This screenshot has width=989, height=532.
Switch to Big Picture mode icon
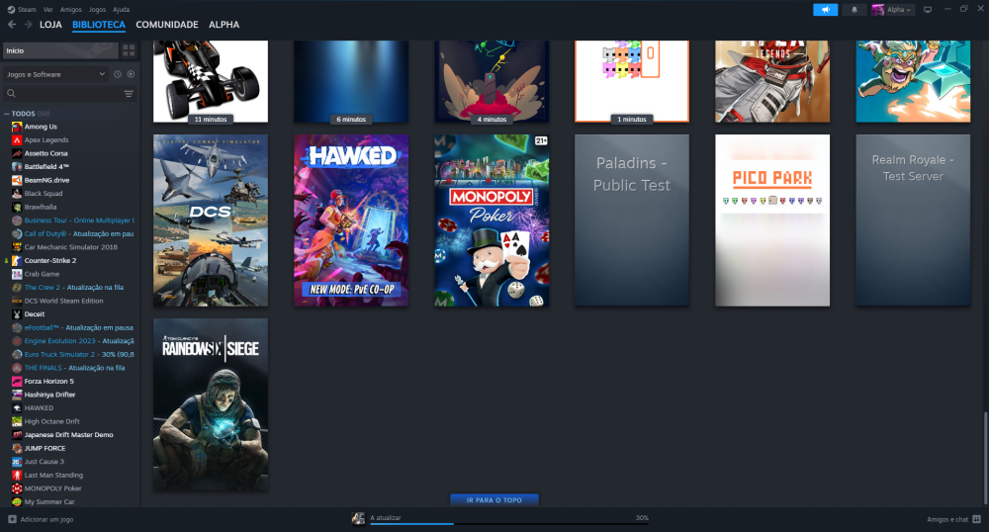[928, 9]
